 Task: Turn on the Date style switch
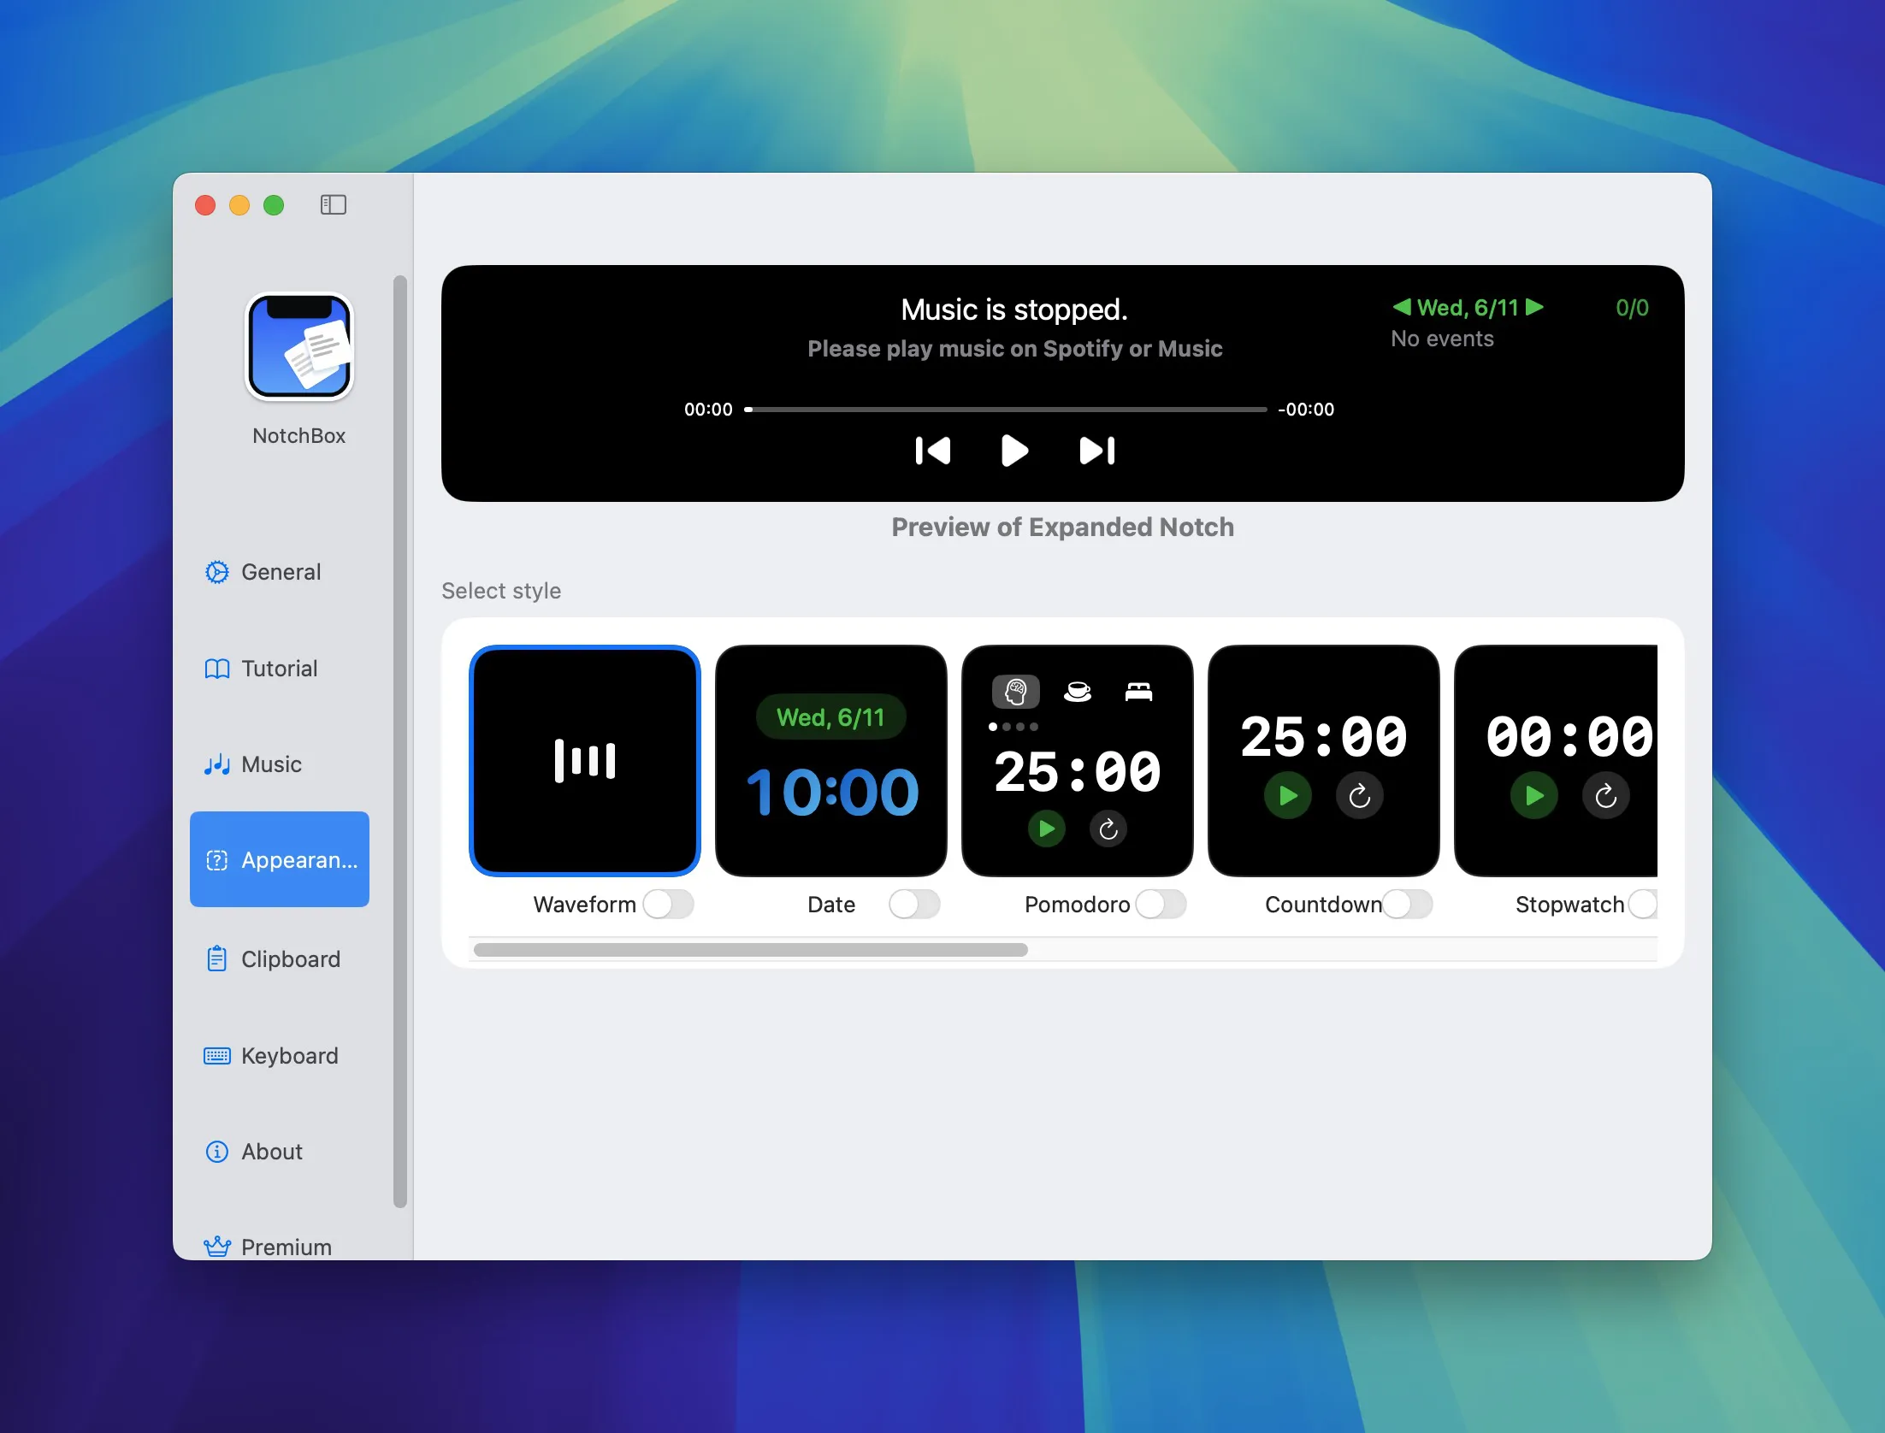pos(915,904)
